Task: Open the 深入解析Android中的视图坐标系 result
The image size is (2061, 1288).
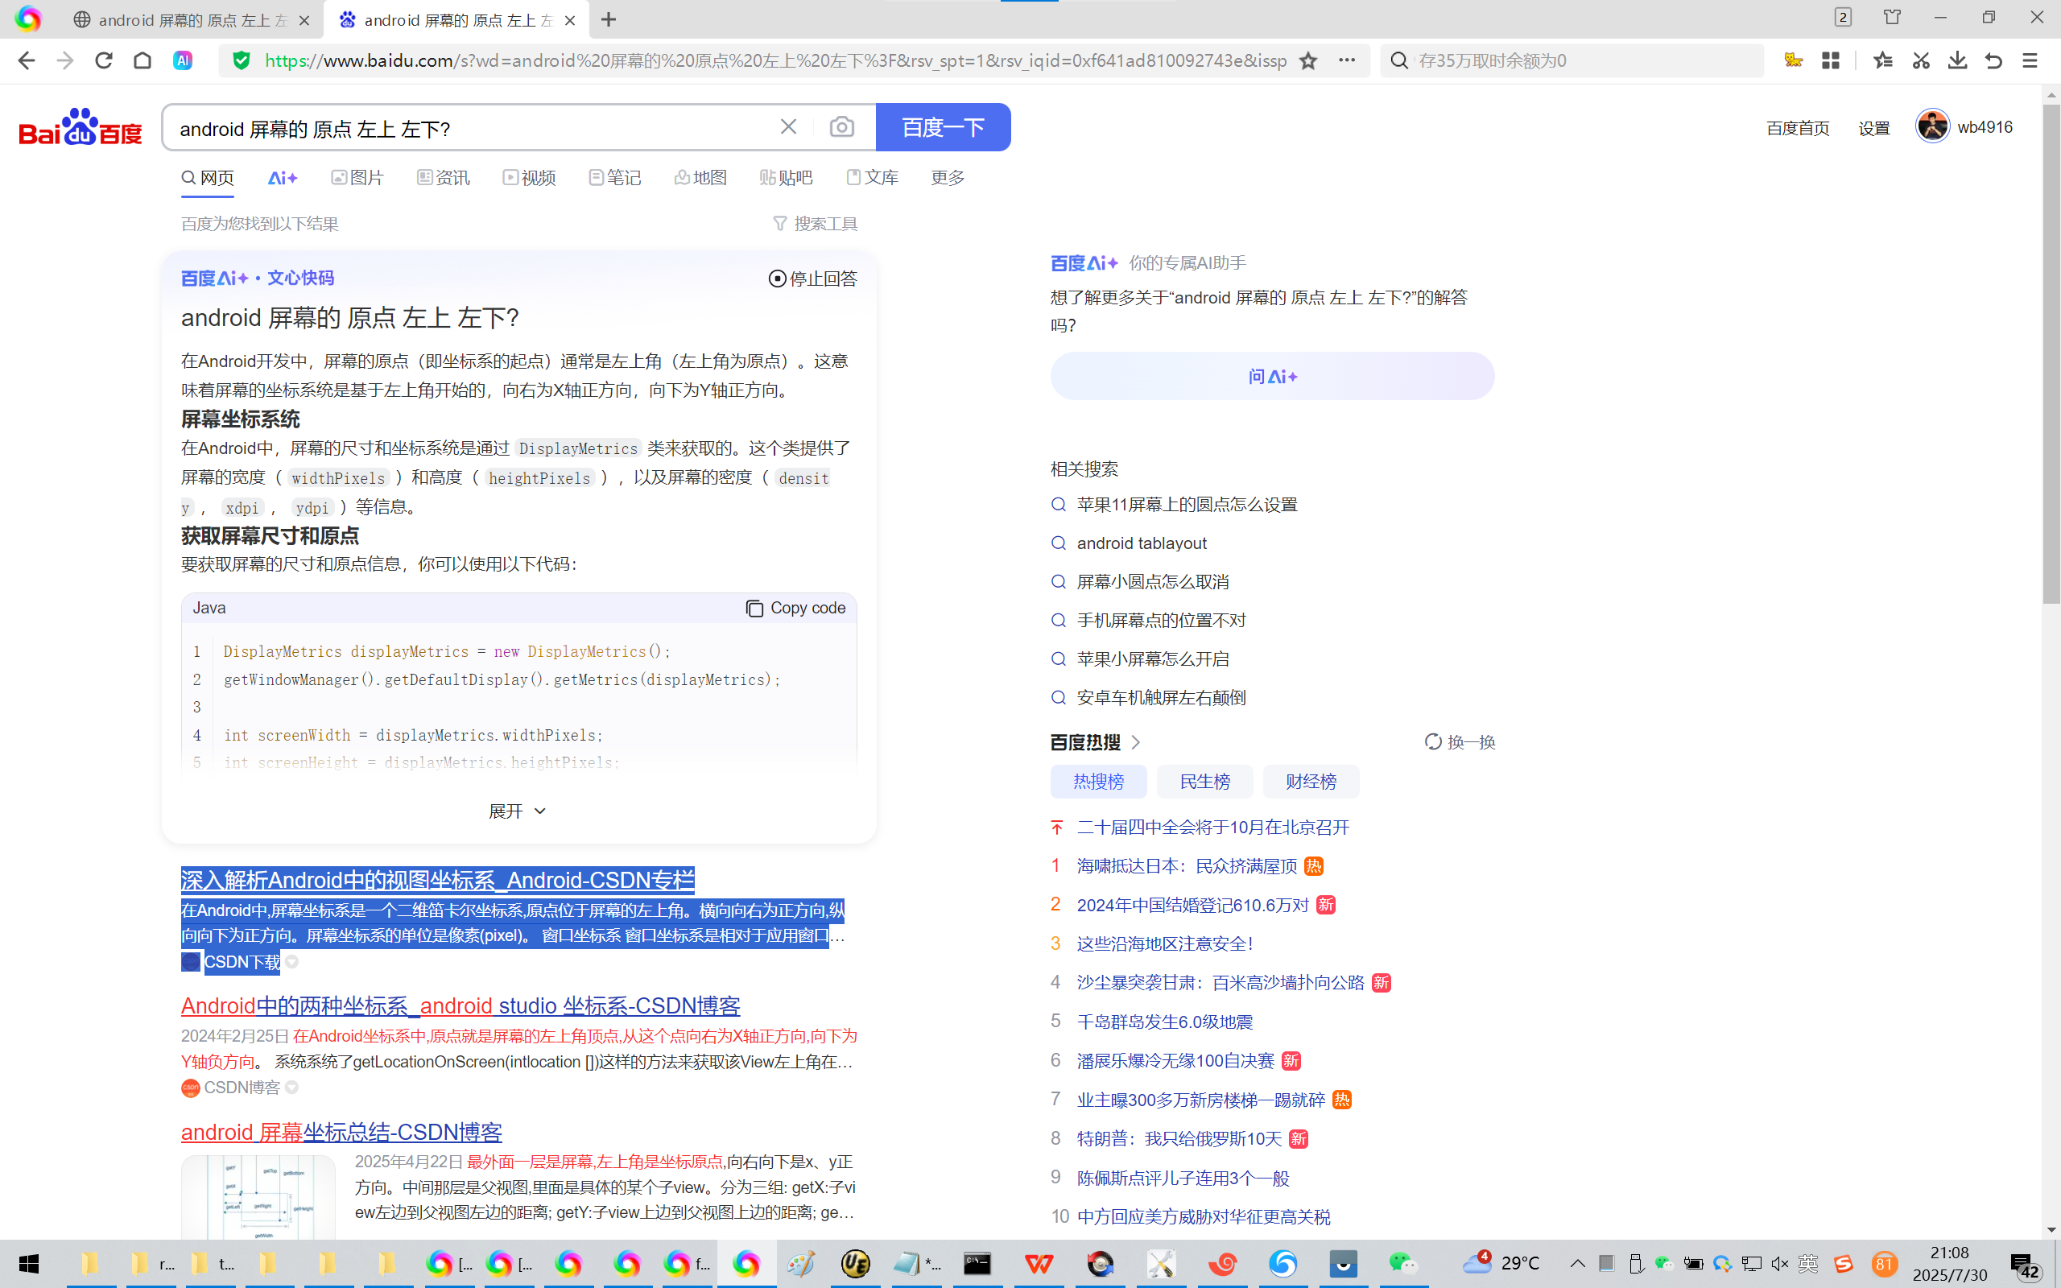Action: point(437,880)
